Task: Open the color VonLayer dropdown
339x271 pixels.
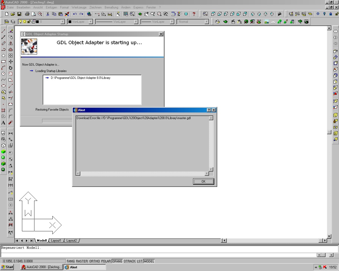Action: tap(91, 22)
